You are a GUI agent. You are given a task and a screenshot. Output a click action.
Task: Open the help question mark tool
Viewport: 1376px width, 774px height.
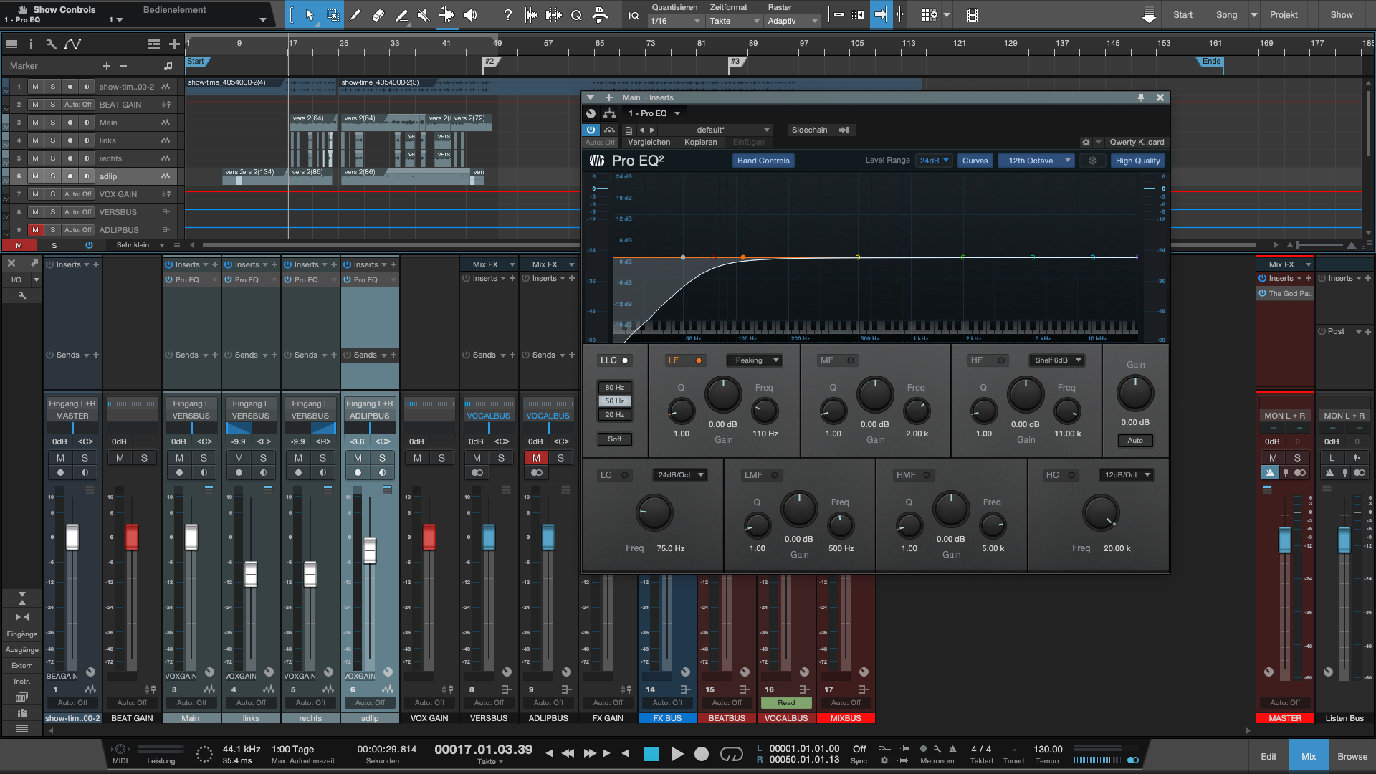(x=507, y=15)
